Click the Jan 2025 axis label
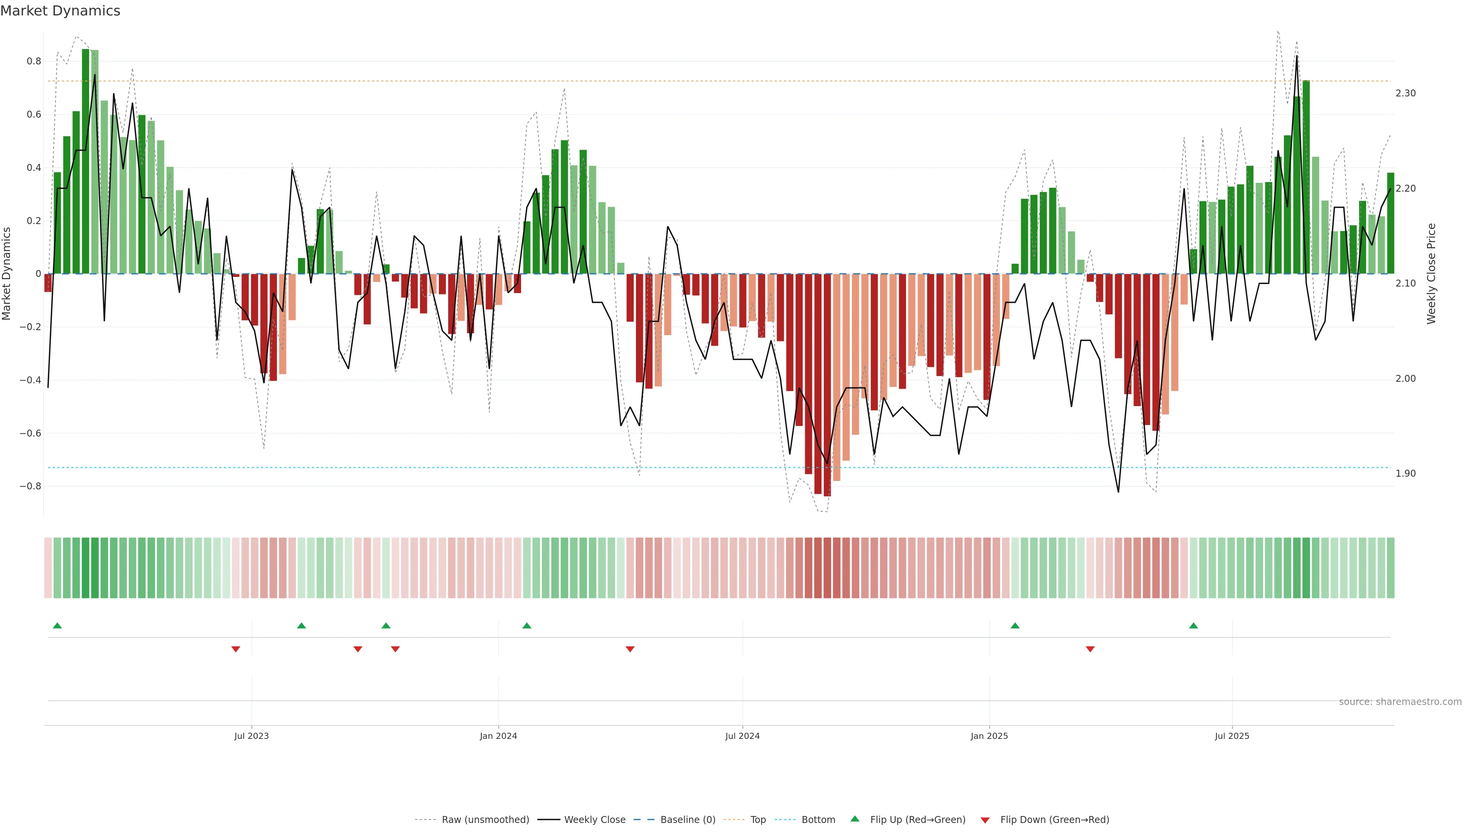The height and width of the screenshot is (833, 1481). pos(989,736)
